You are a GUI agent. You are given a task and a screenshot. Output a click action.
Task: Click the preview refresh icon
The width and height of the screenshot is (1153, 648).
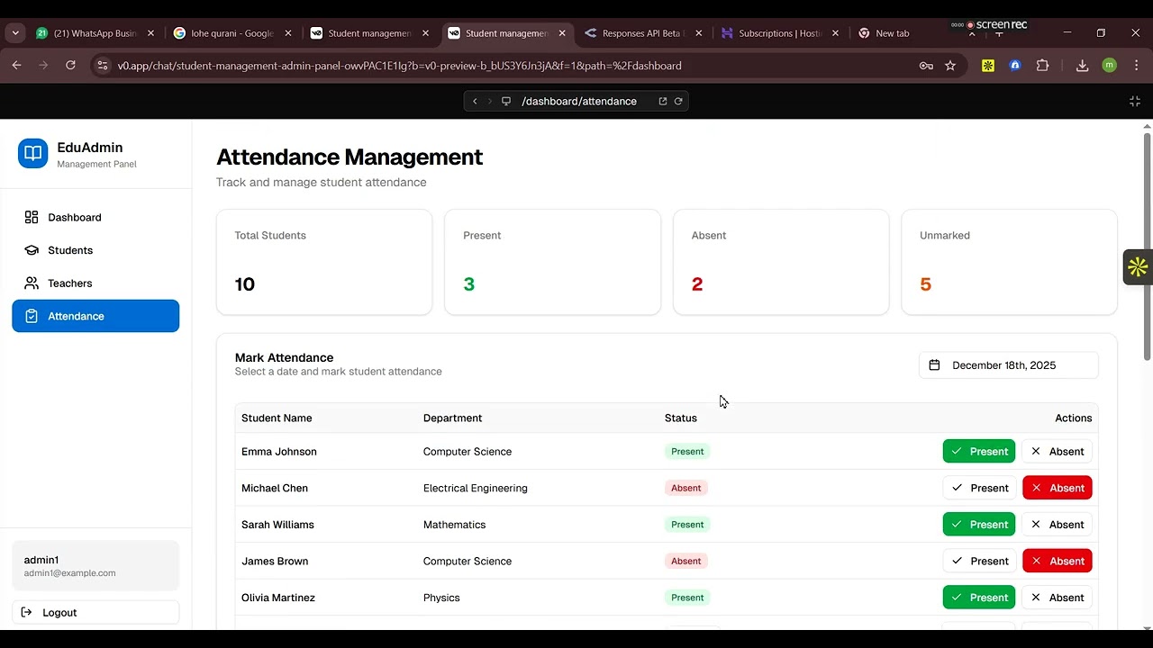coord(678,102)
